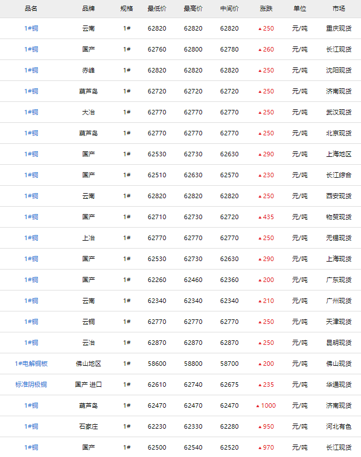361x457 pixels.
Task: Click the red up arrow beside 210
Action: click(260, 301)
